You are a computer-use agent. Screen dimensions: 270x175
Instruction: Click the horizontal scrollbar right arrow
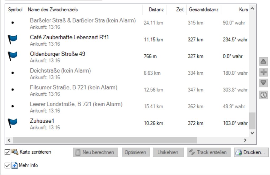coord(245,140)
